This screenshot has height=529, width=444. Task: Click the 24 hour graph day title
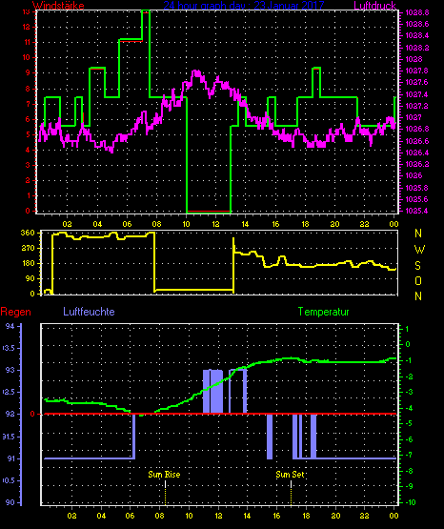(x=244, y=6)
